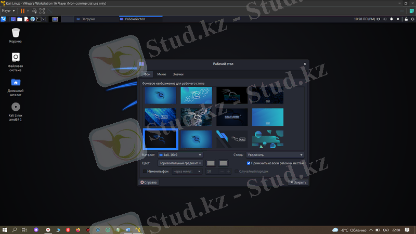Switch to the Меню tab
The height and width of the screenshot is (234, 416).
point(162,74)
